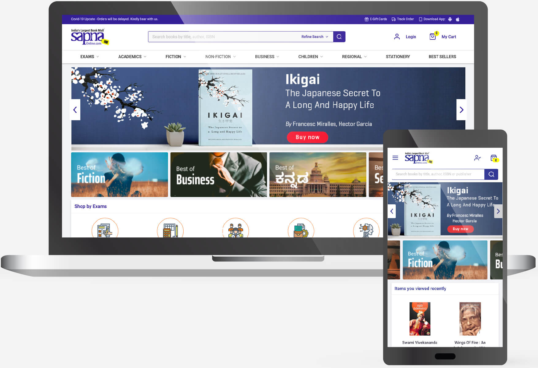Open the robot head exam icon
This screenshot has height=368, width=538.
pos(366,229)
